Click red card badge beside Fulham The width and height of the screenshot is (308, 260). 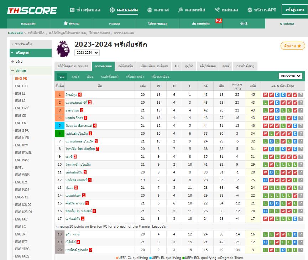click(x=76, y=187)
